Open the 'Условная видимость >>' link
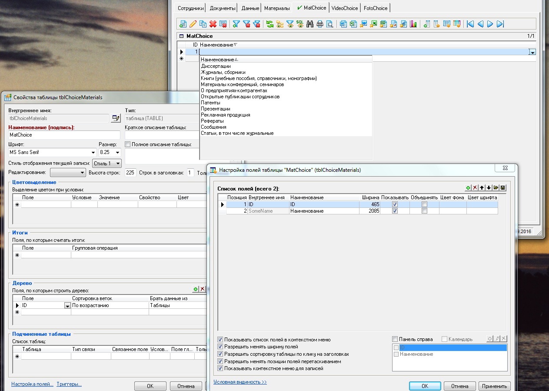 pos(240,382)
